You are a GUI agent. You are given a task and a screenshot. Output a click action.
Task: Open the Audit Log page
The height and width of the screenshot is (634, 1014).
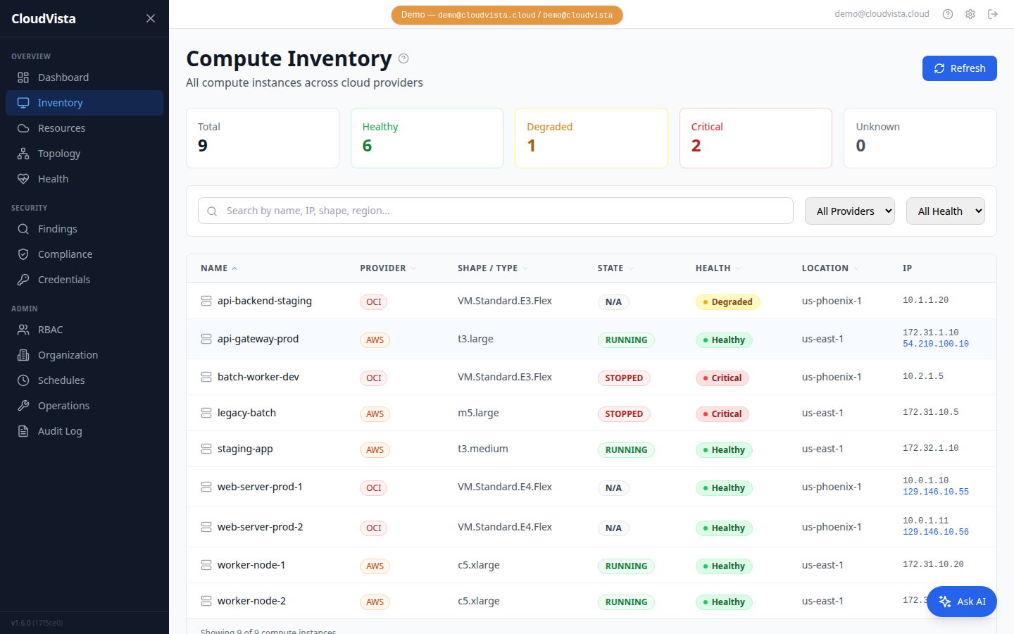tap(61, 430)
